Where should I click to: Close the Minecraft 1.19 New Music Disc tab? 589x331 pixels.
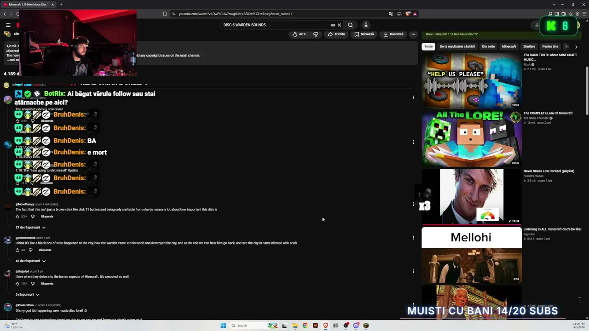click(x=52, y=5)
